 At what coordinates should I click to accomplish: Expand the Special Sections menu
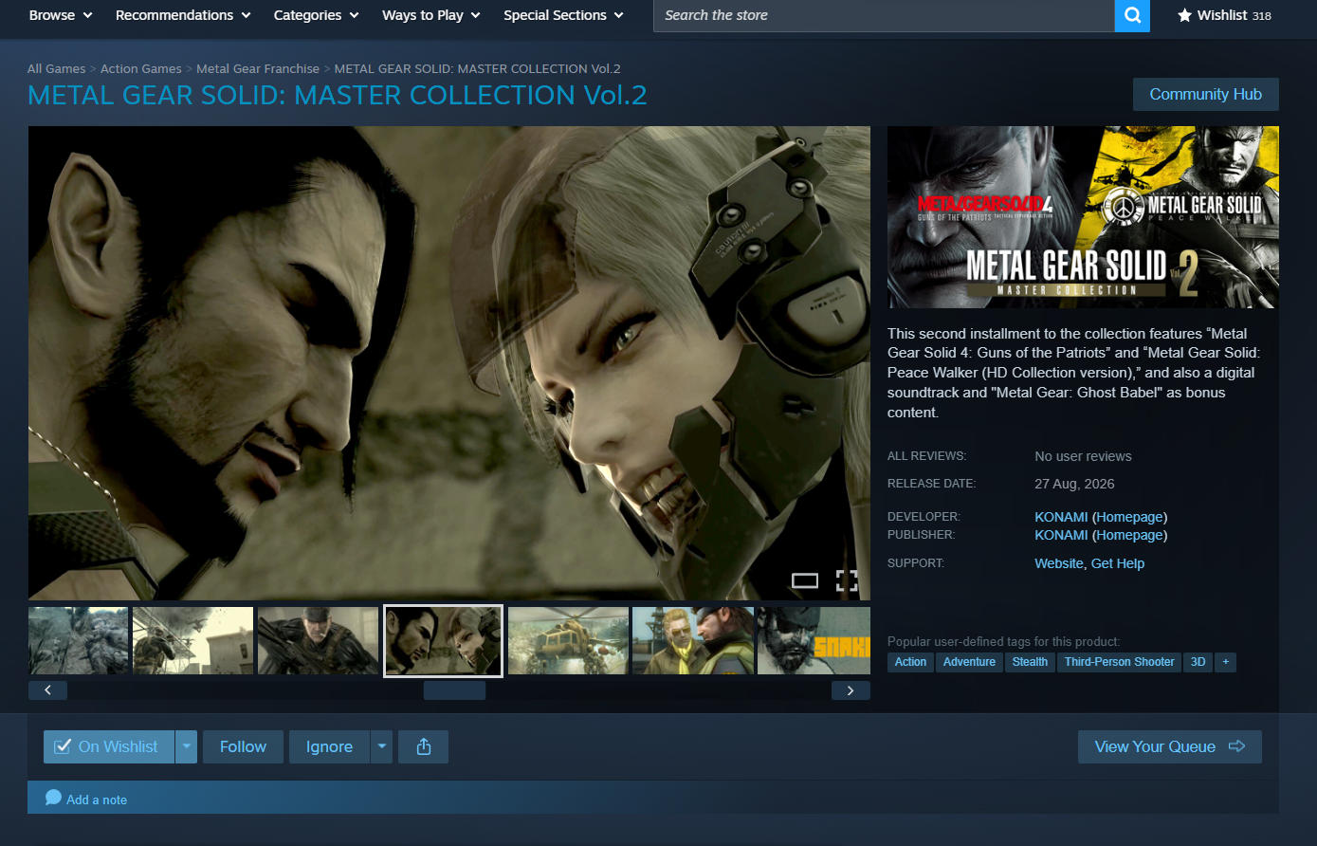tap(563, 15)
